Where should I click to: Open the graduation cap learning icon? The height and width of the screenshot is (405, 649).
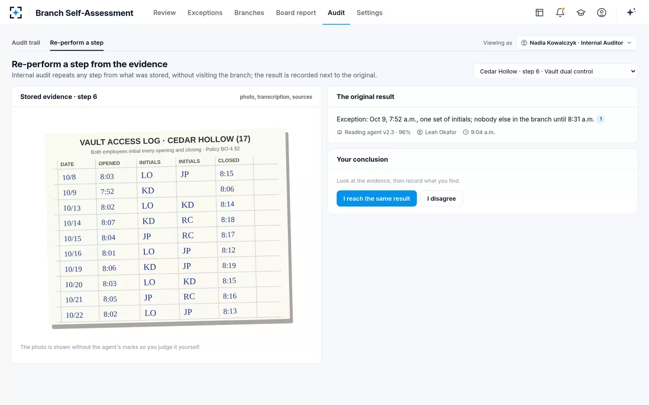pyautogui.click(x=581, y=13)
